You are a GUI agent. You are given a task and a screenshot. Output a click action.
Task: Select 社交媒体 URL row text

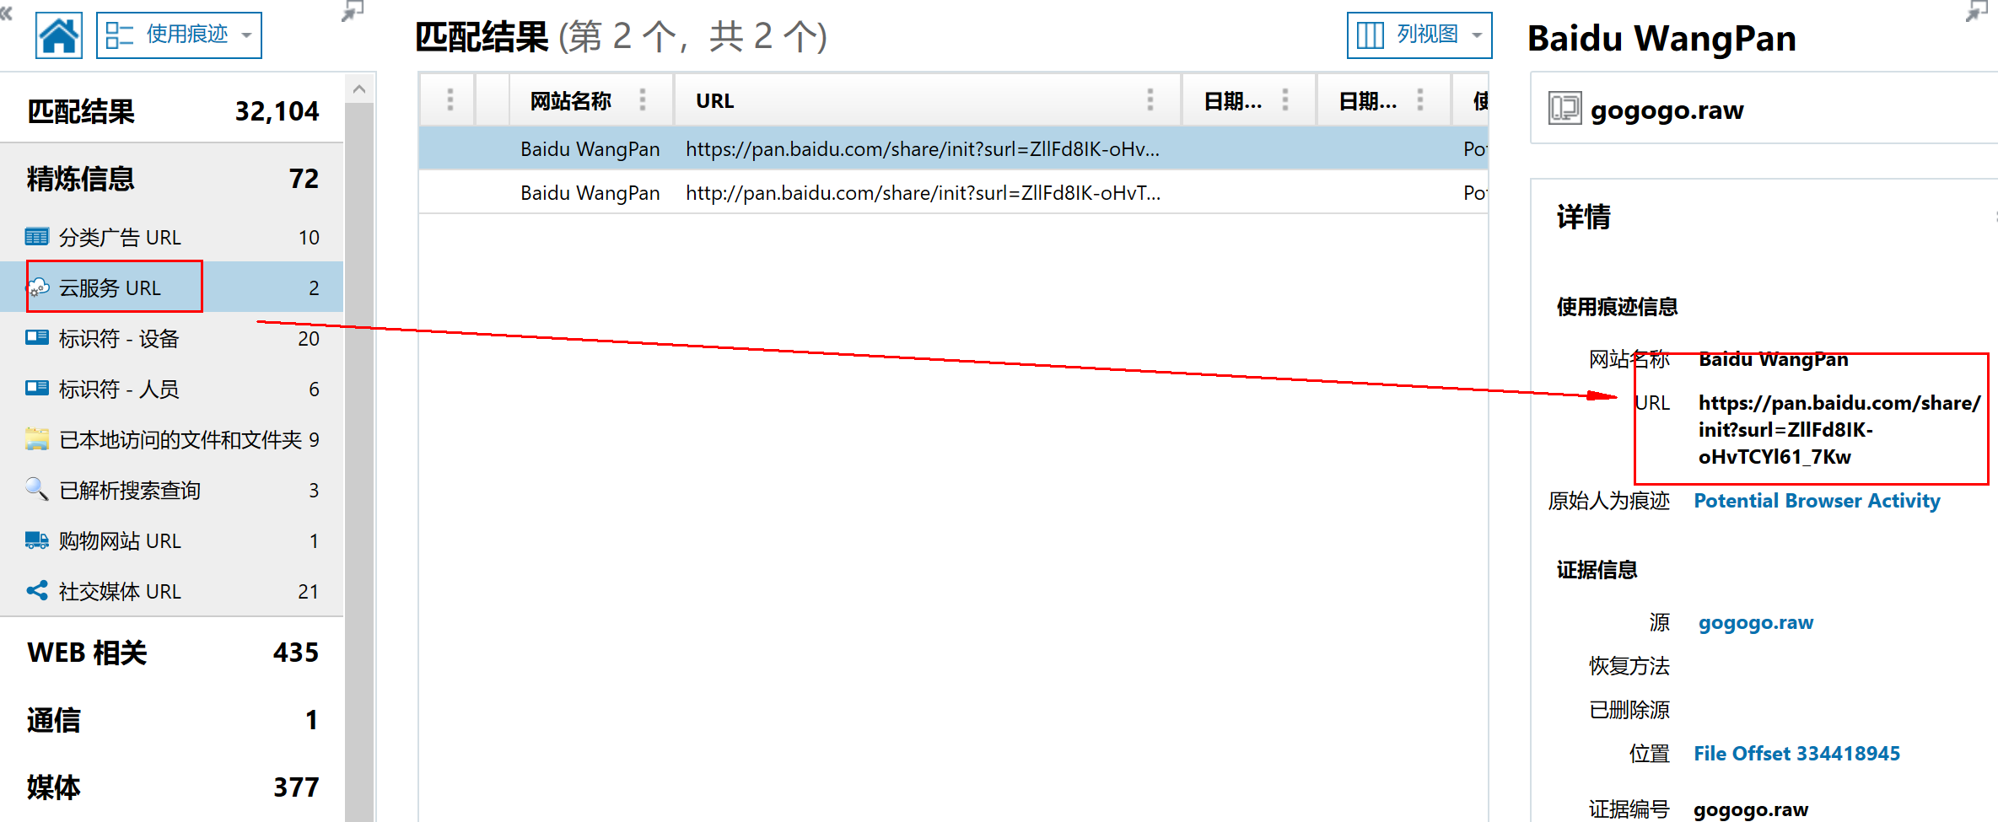click(x=120, y=592)
